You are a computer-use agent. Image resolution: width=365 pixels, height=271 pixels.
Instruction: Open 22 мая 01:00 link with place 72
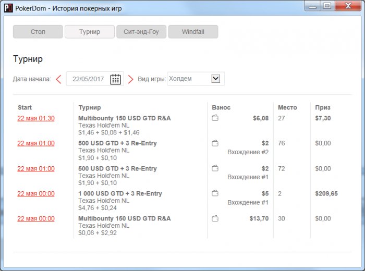pos(36,169)
